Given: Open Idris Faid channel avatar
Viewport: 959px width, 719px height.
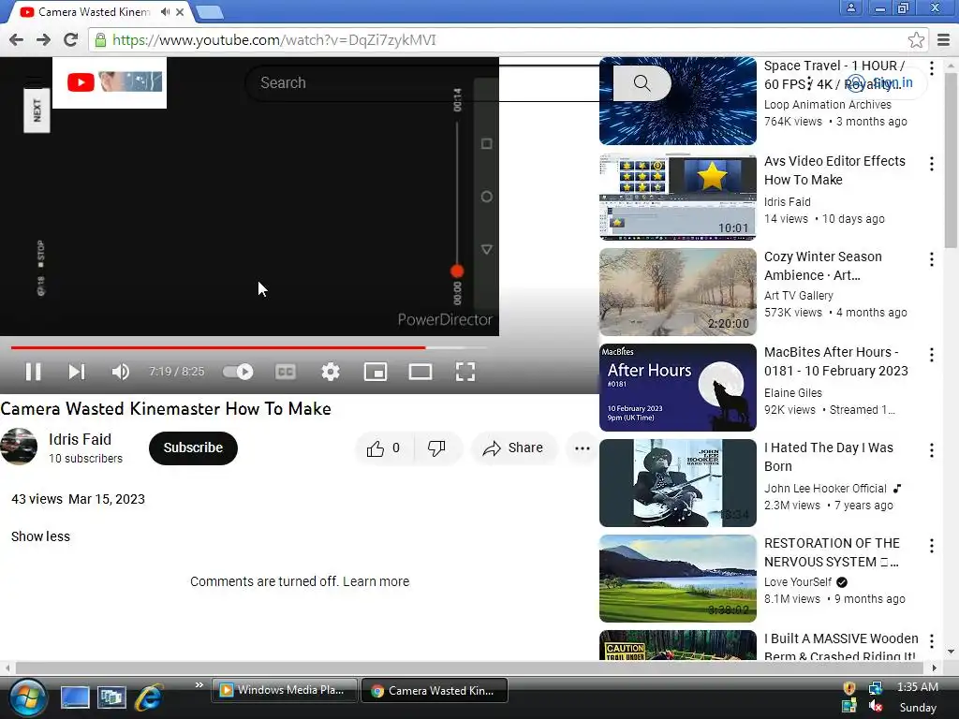Looking at the screenshot, I should click(19, 447).
